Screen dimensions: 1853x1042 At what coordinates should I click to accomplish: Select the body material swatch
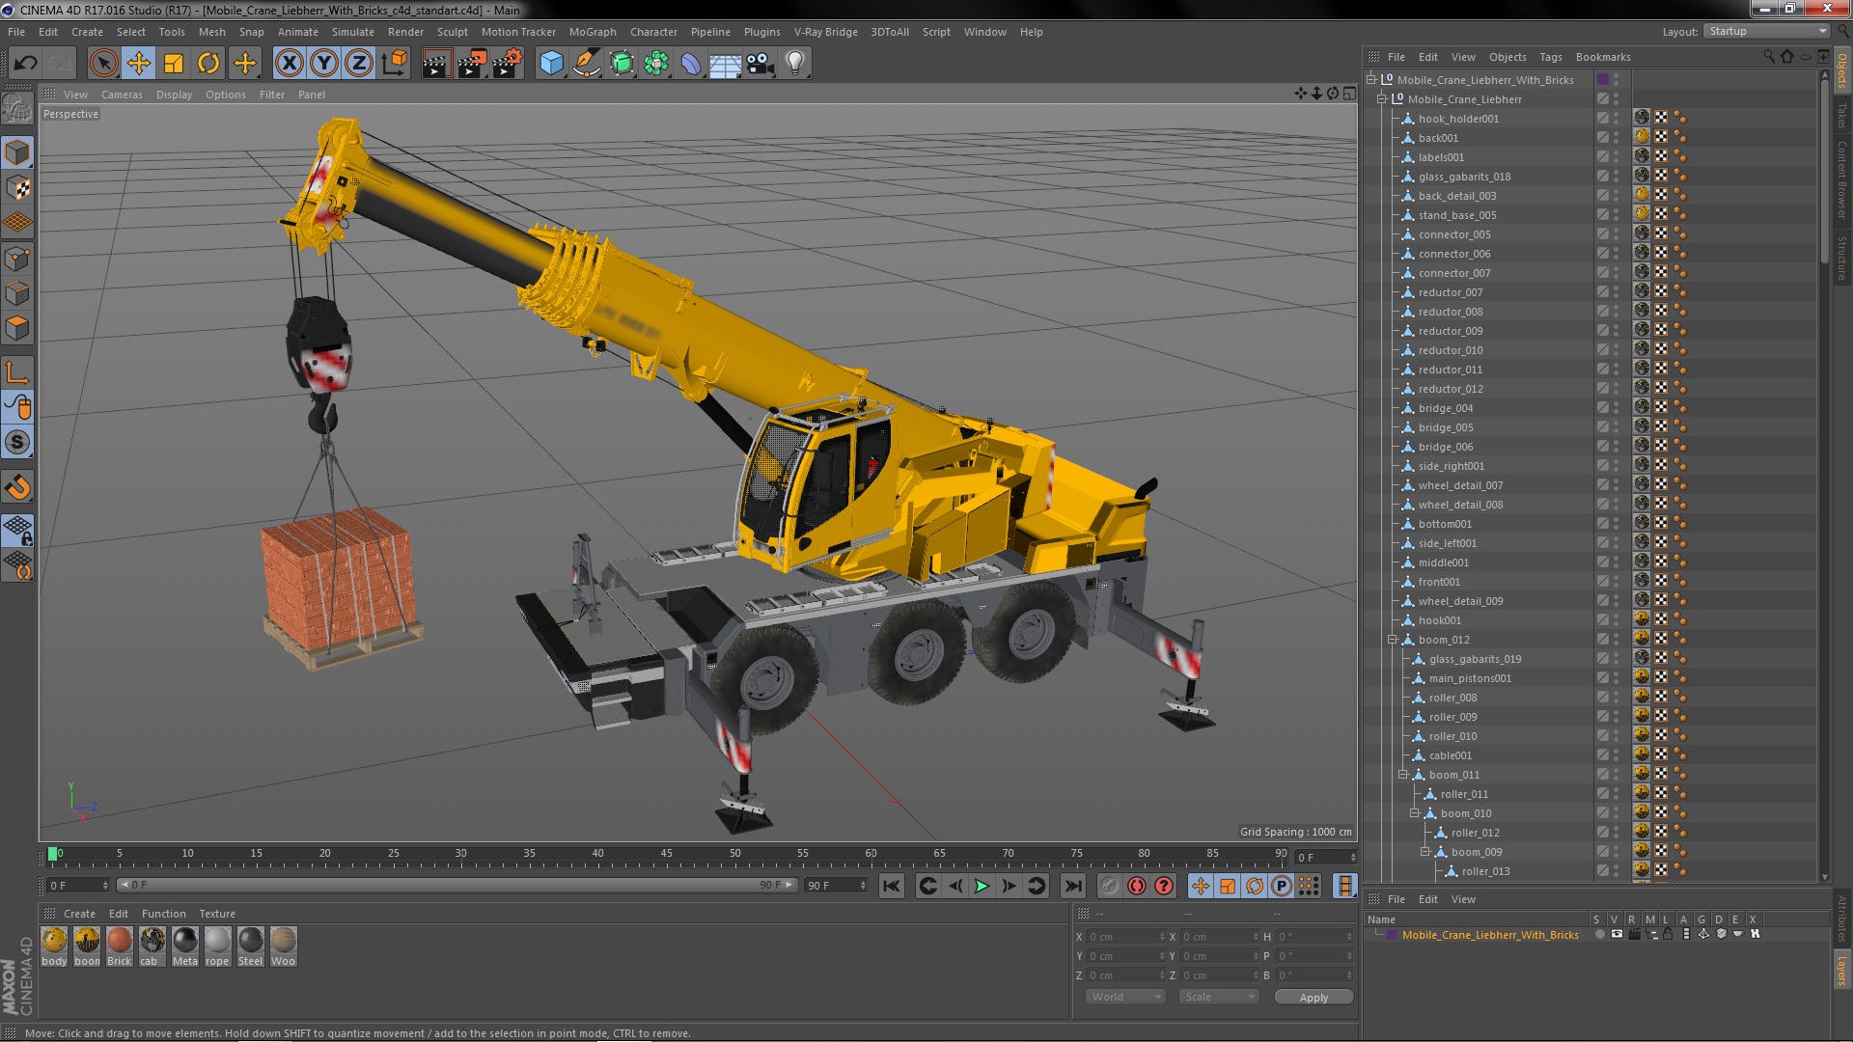coord(54,946)
